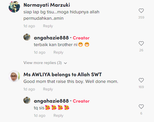Open angahazie888 avatar beside 'tq sis' reply

pyautogui.click(x=27, y=100)
